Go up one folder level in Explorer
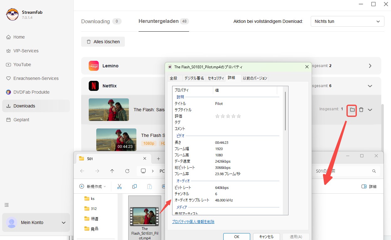This screenshot has height=240, width=391. coord(112,171)
